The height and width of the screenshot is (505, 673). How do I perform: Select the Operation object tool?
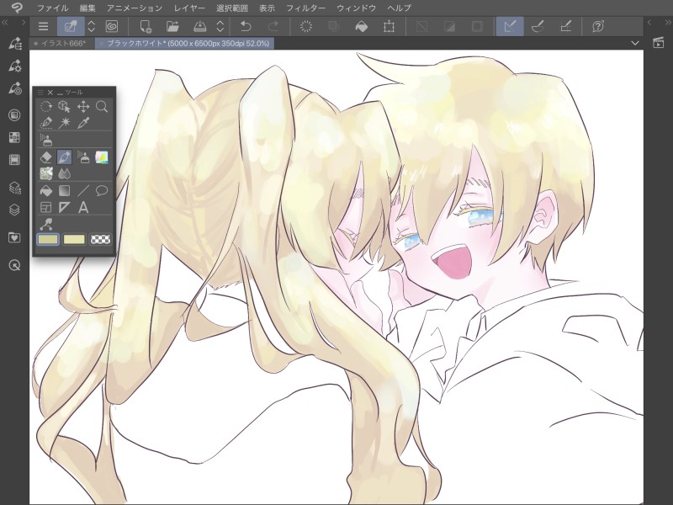(65, 107)
